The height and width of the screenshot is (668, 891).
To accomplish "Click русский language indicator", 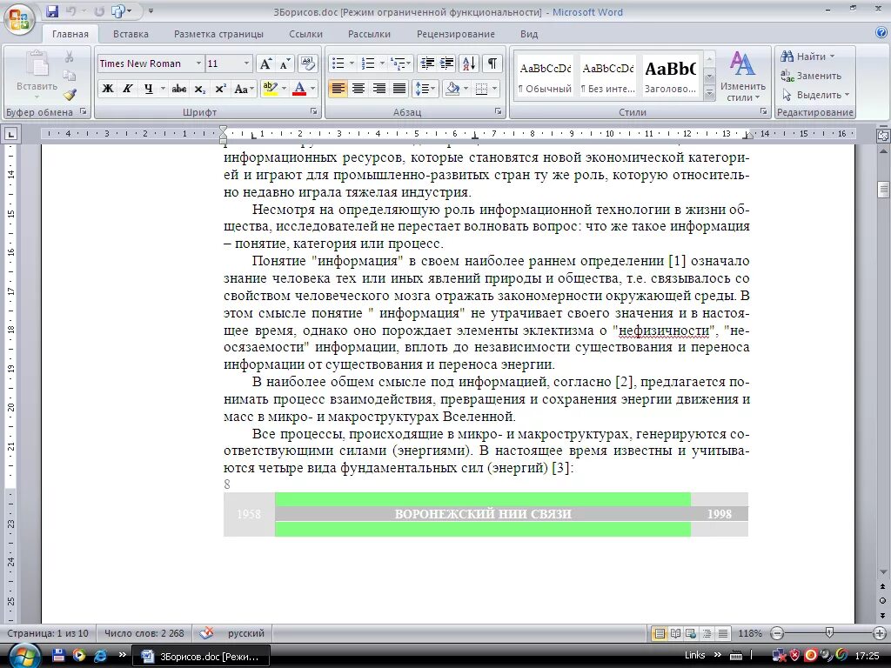I will (246, 633).
